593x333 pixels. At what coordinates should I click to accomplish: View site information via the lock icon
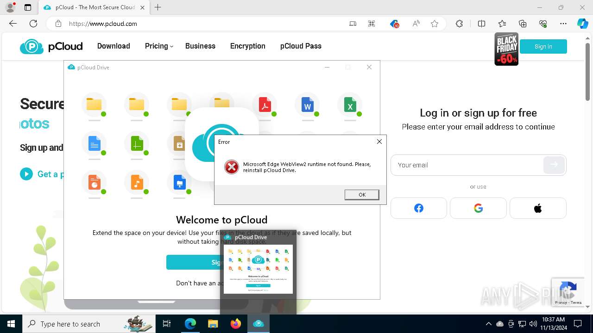(58, 24)
